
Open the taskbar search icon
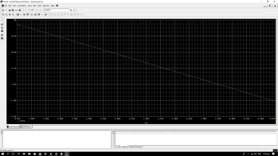click(x=8, y=154)
